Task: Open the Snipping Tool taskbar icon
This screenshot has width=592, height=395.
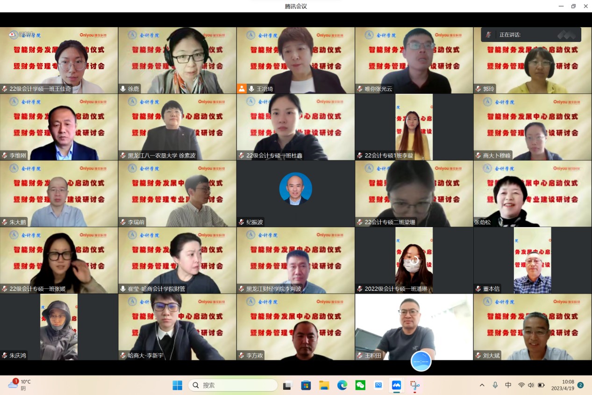Action: click(414, 385)
